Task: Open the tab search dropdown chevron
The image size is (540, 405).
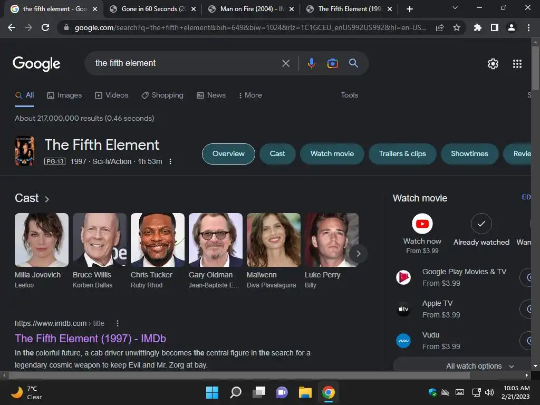Action: pos(455,7)
